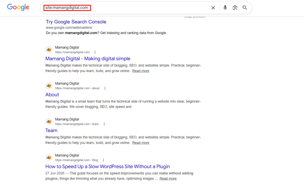
Task: Open more options for the team result
Action: point(104,124)
